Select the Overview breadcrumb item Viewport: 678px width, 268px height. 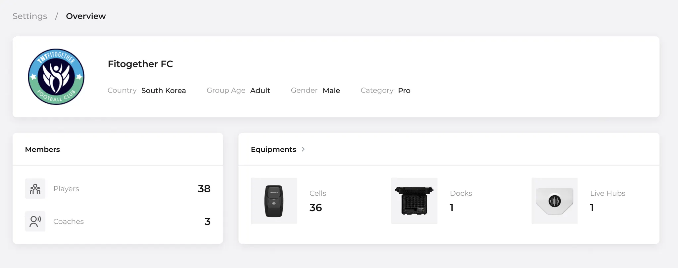coord(86,16)
